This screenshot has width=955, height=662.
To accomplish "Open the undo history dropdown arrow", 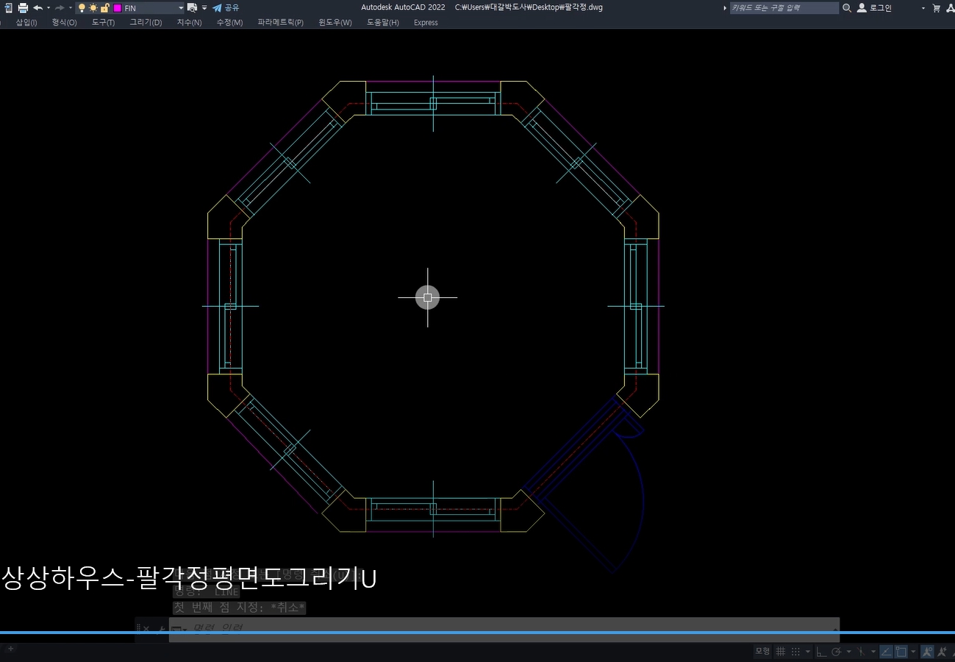I will click(49, 8).
